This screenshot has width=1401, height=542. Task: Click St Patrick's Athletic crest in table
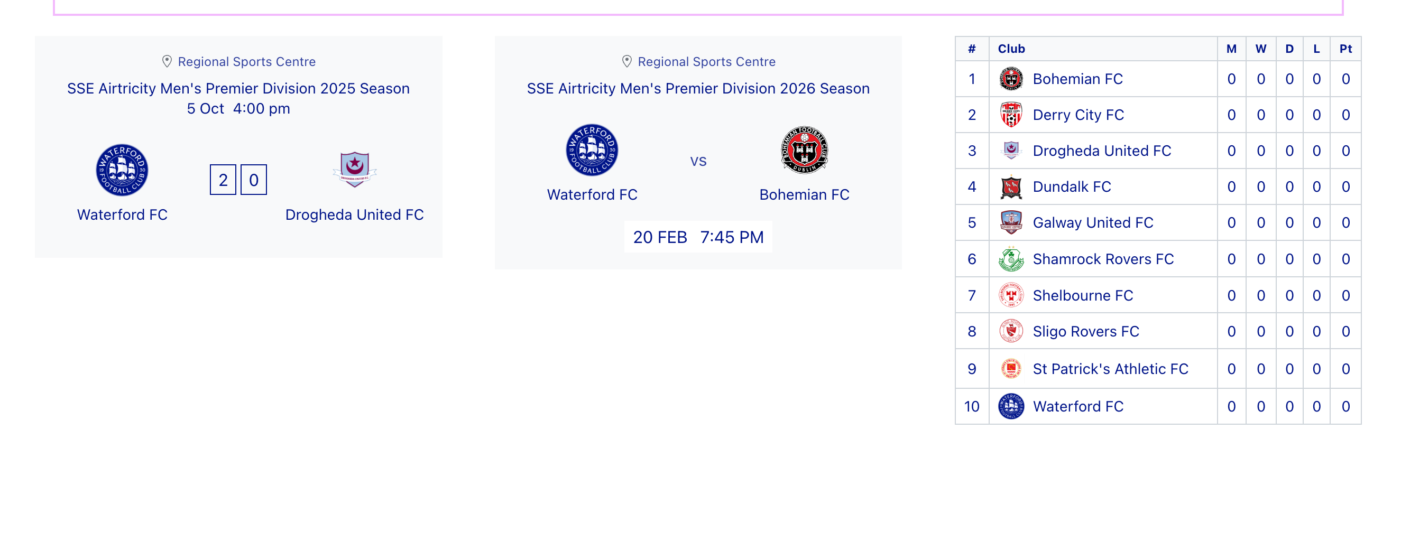[x=1011, y=369]
